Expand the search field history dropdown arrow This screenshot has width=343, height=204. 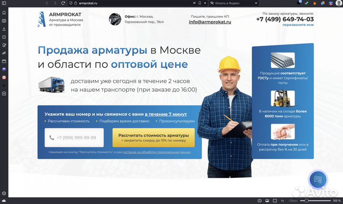256,3
